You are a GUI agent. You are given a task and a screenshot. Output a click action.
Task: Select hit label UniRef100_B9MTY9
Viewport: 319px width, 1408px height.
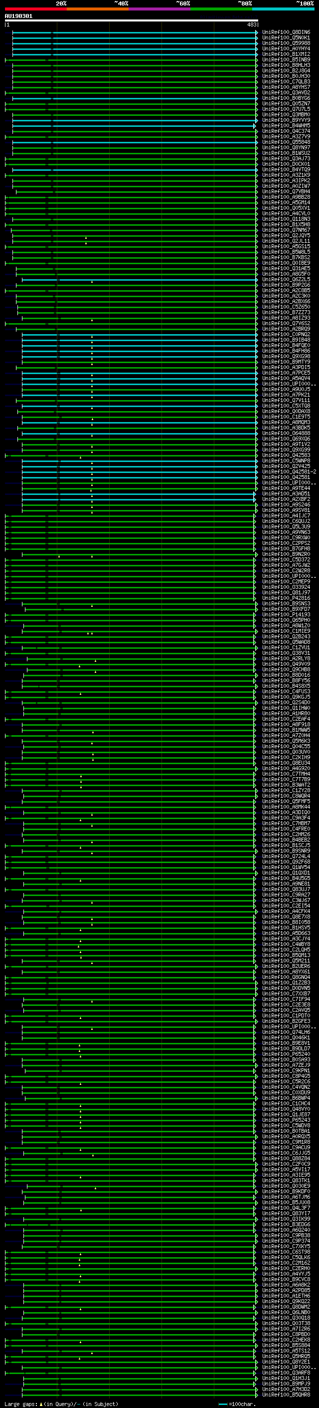(286, 362)
